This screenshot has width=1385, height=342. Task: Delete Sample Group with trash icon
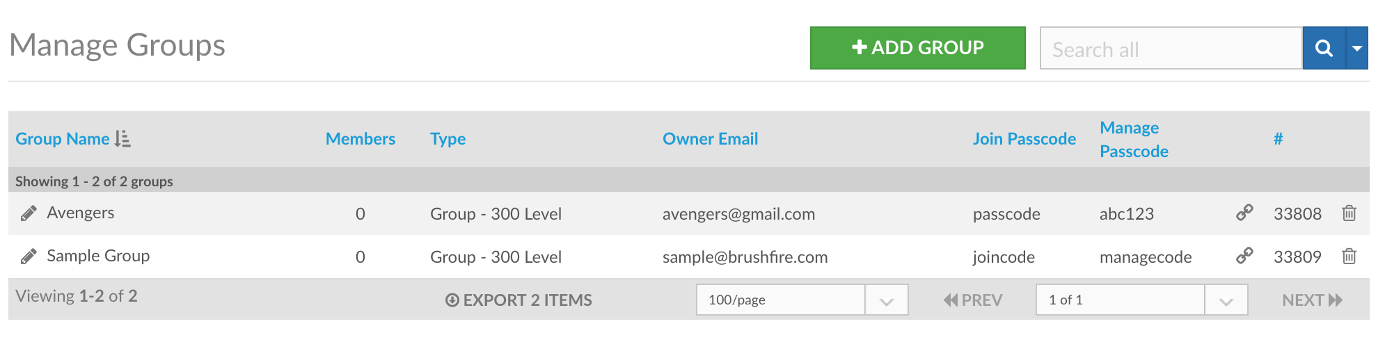pyautogui.click(x=1349, y=256)
